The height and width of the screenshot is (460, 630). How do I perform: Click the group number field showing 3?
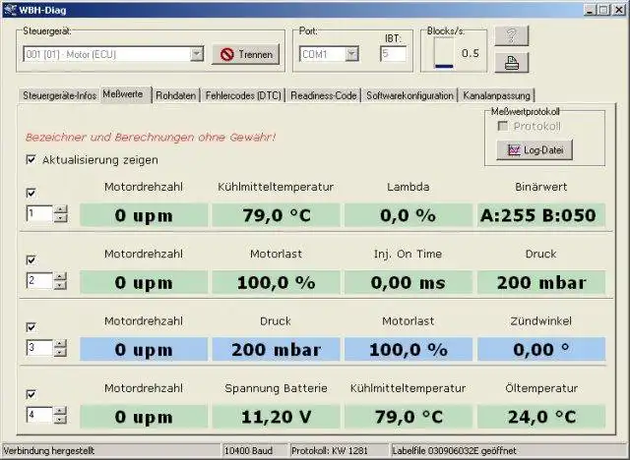[39, 348]
